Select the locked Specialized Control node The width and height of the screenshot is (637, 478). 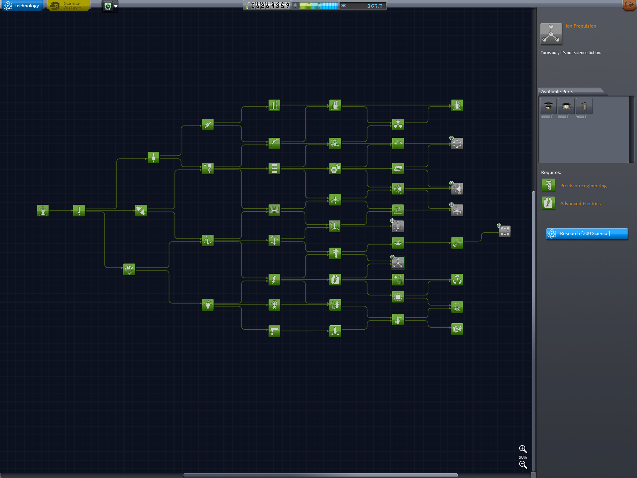[398, 226]
